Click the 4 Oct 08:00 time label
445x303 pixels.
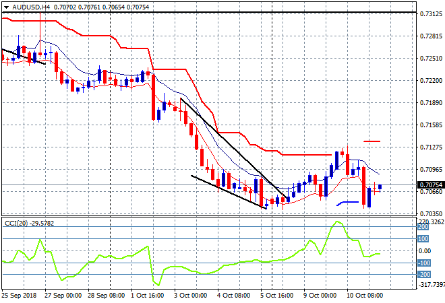233,296
